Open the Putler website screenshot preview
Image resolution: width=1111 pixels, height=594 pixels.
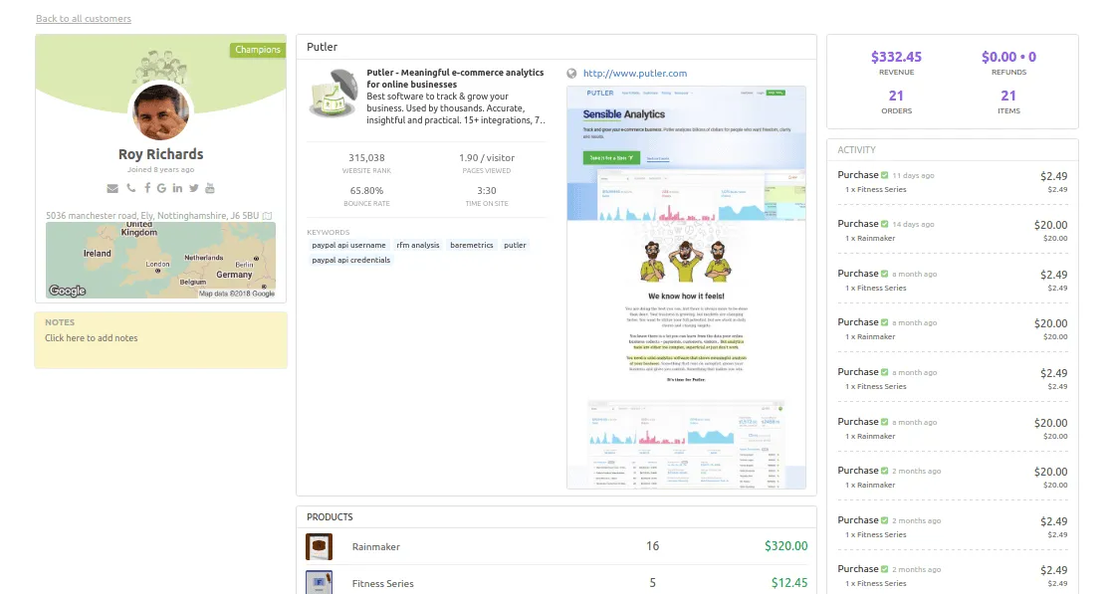(686, 288)
